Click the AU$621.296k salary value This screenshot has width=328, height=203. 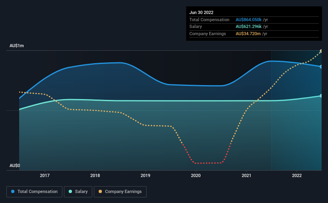tap(248, 27)
